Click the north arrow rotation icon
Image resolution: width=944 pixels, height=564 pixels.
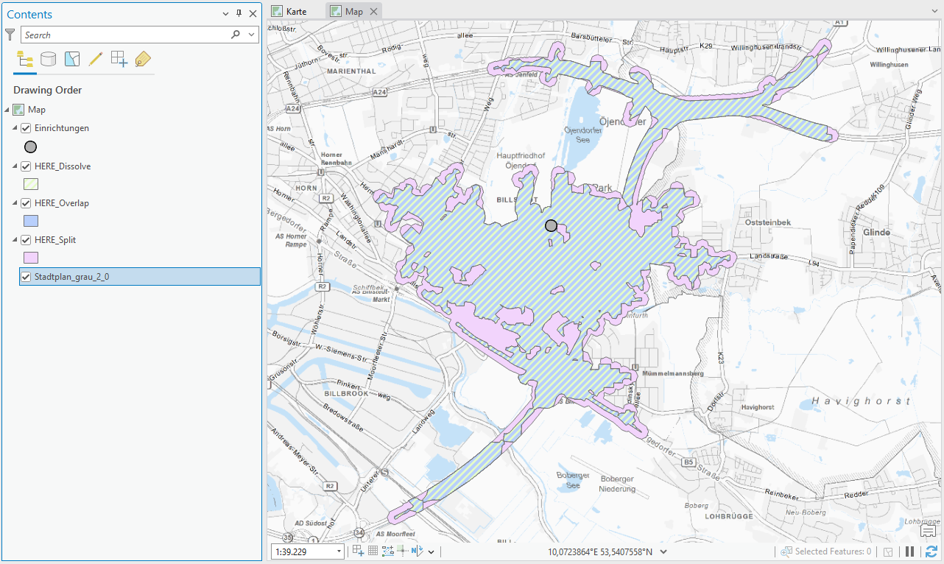click(x=418, y=551)
